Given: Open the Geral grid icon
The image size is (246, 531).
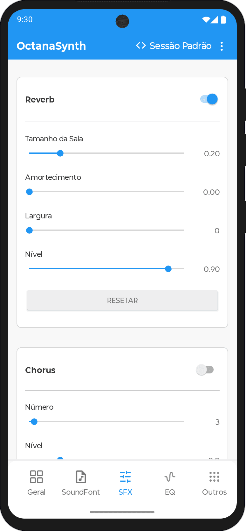Looking at the screenshot, I should coord(36,477).
